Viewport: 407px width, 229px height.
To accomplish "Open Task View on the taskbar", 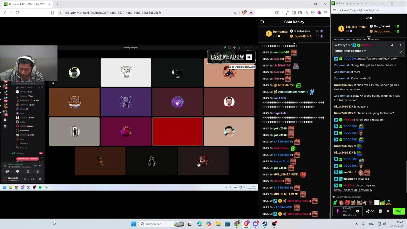I will point(190,224).
